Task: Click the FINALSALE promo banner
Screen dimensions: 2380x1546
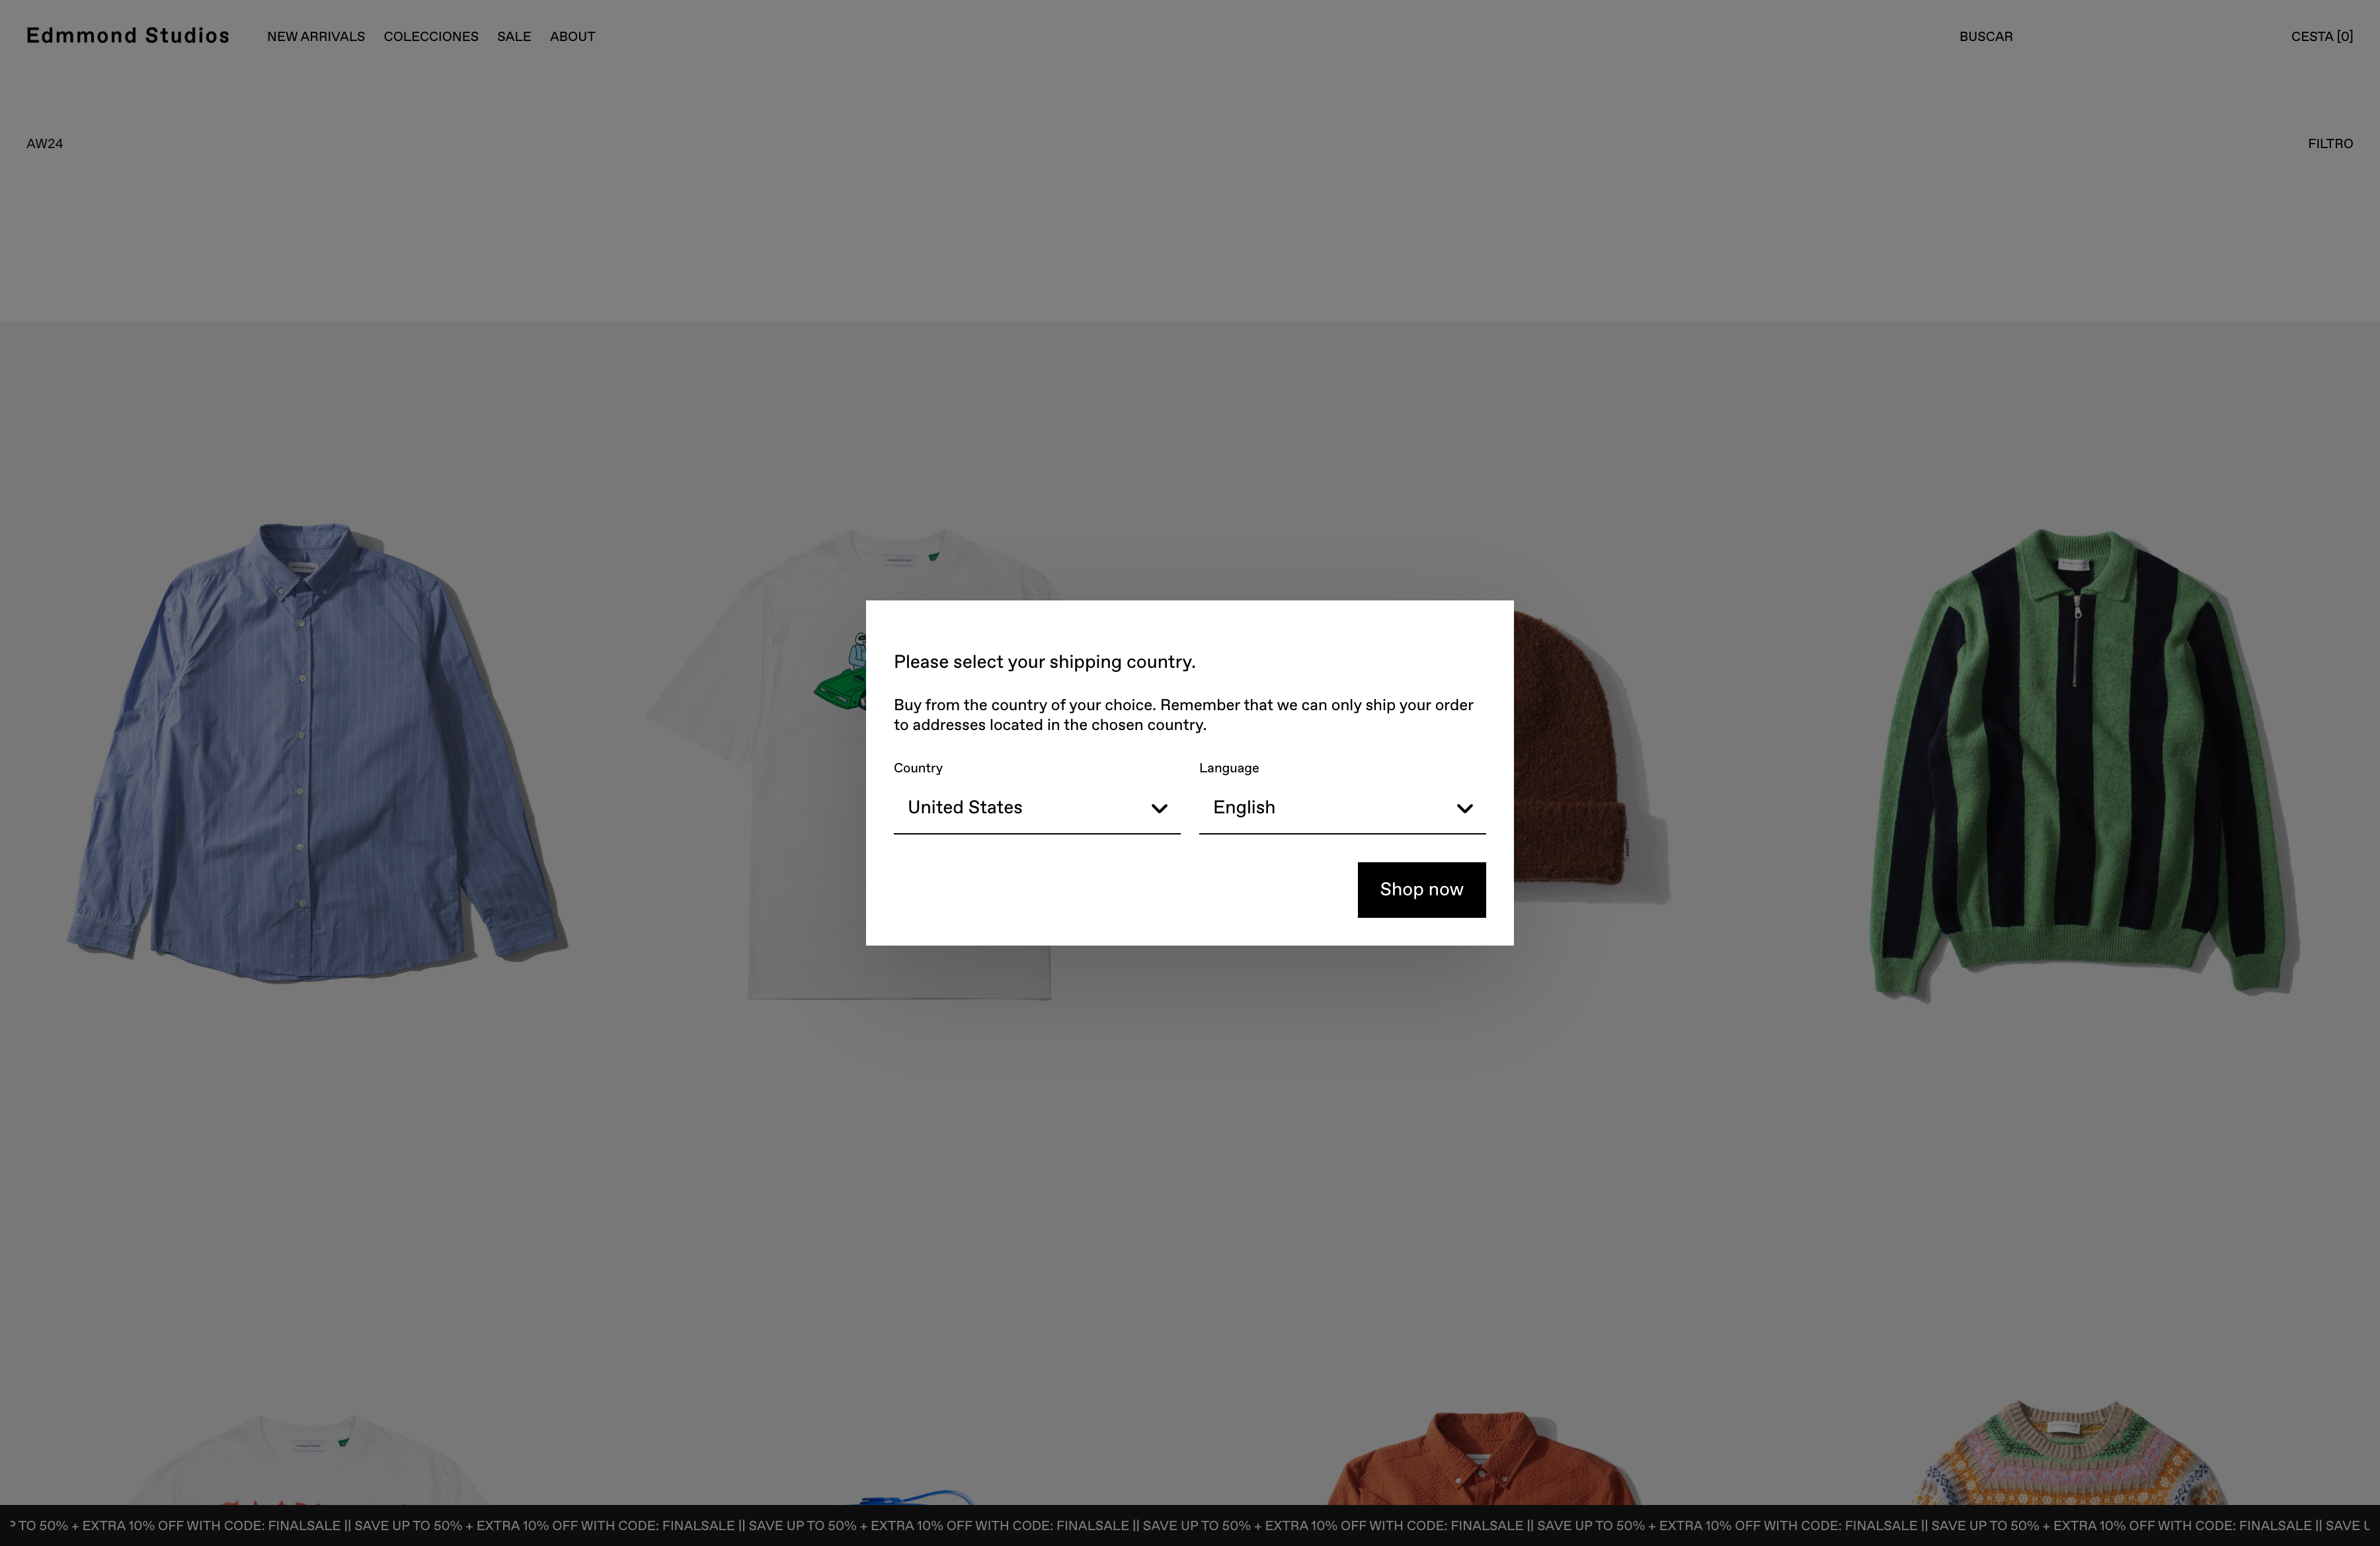Action: coord(1190,1526)
